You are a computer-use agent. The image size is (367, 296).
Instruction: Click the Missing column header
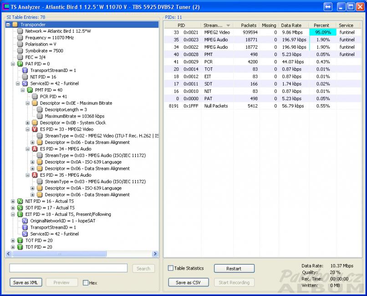coord(269,25)
